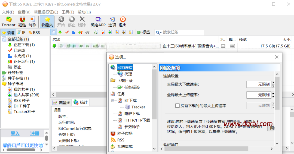Open the 工具(T) menu
This screenshot has width=294, height=154.
68,12
